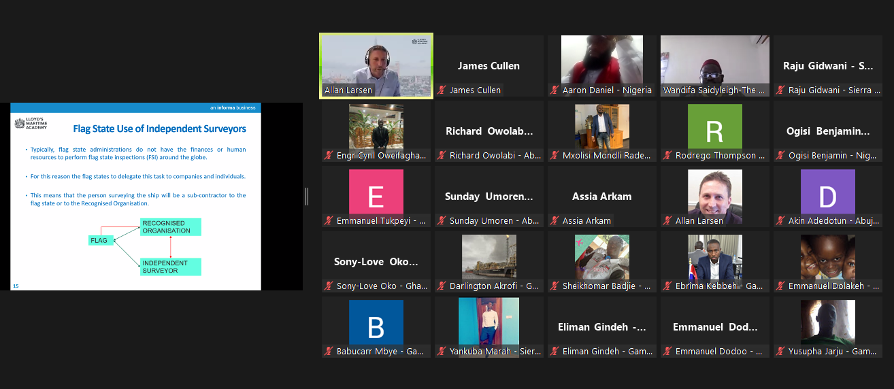The image size is (894, 389).
Task: Click Sony-Love Oko's muted microphone icon
Action: tap(329, 286)
